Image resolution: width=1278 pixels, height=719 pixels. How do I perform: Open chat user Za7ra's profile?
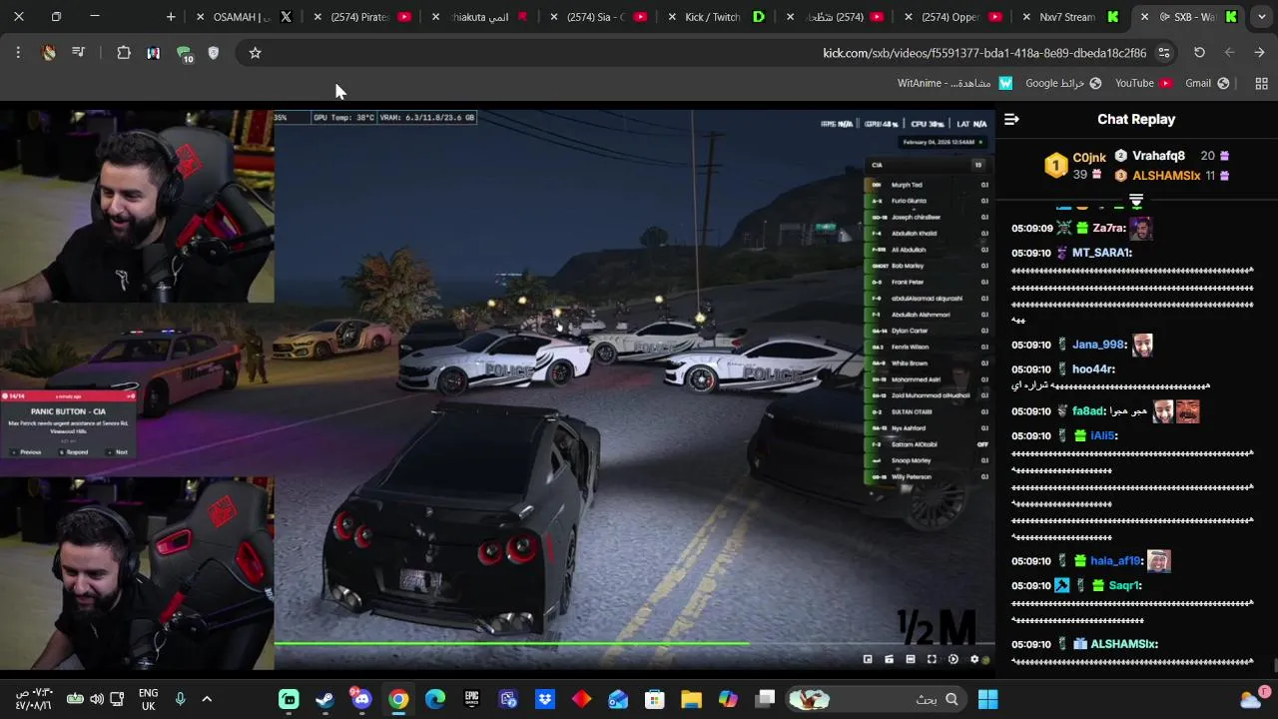(x=1108, y=229)
